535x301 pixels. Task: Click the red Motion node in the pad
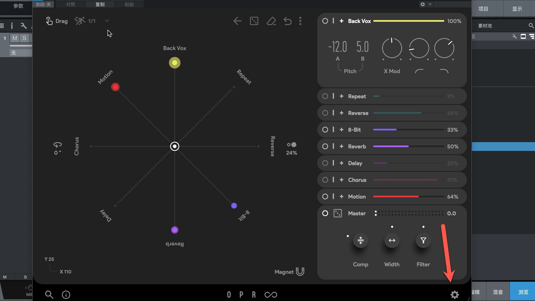point(115,87)
